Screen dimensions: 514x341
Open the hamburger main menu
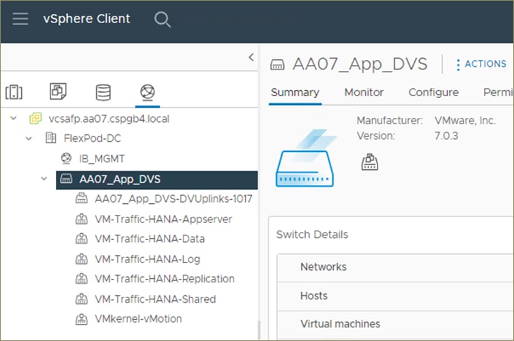[20, 18]
